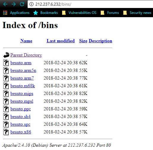The image size is (153, 150).
Task: Download the besuto.x86 file link
Action: coord(21,132)
